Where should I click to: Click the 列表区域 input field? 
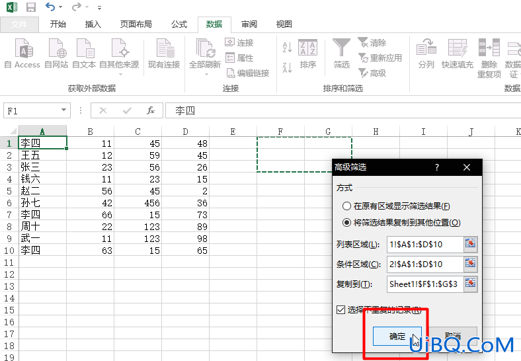click(x=425, y=245)
